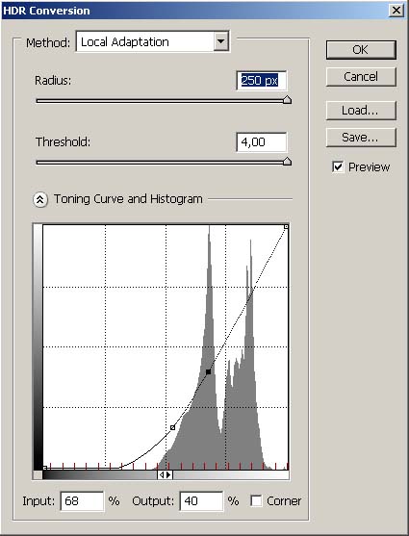The height and width of the screenshot is (536, 409).
Task: Click Save... to store settings
Action: [361, 138]
